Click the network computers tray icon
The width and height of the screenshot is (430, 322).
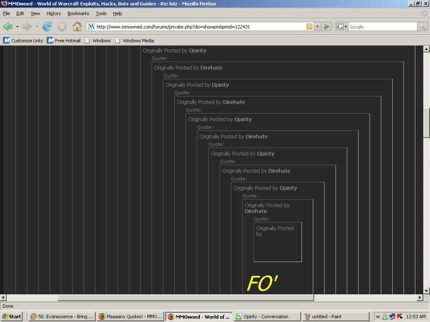392,317
